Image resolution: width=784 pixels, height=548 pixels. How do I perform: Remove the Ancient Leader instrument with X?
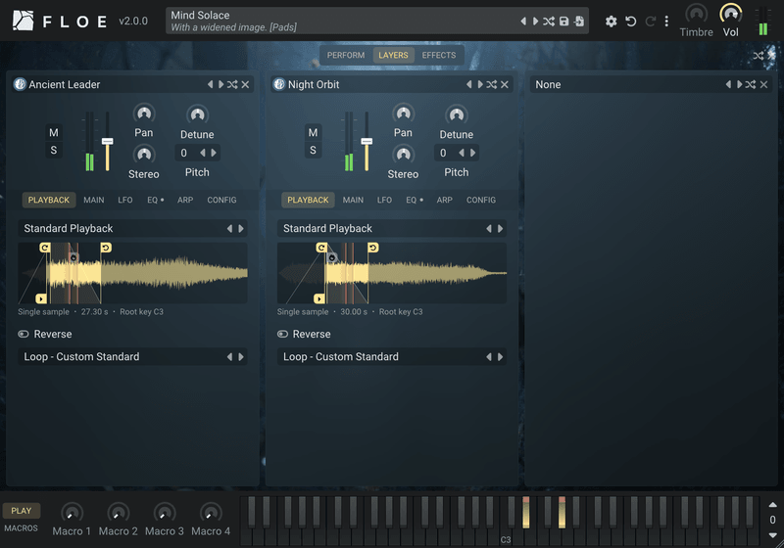click(246, 84)
